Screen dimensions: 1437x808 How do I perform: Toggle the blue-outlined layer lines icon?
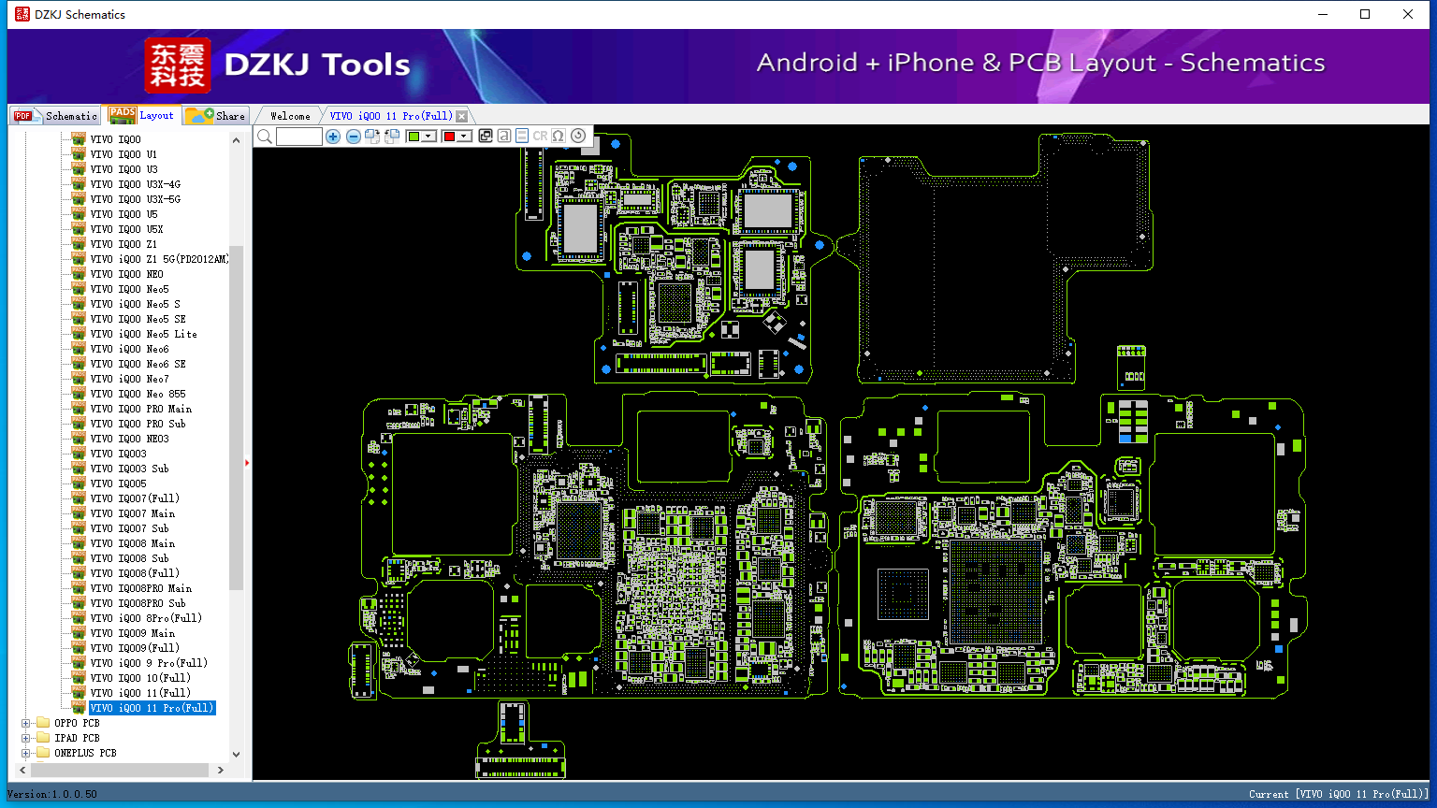pos(522,137)
